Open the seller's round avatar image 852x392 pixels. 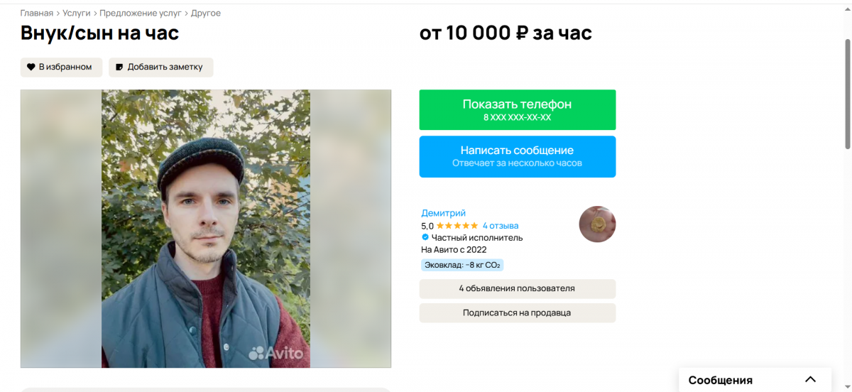pos(597,224)
